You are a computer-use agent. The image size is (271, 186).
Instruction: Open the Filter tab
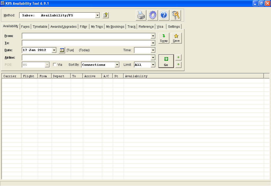pos(83,27)
